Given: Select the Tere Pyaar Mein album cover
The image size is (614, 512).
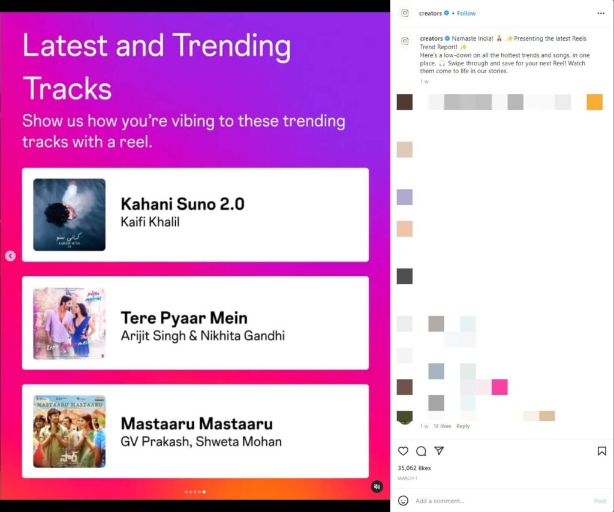Looking at the screenshot, I should pyautogui.click(x=70, y=323).
